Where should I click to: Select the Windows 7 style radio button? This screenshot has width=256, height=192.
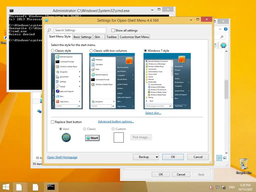pos(145,50)
